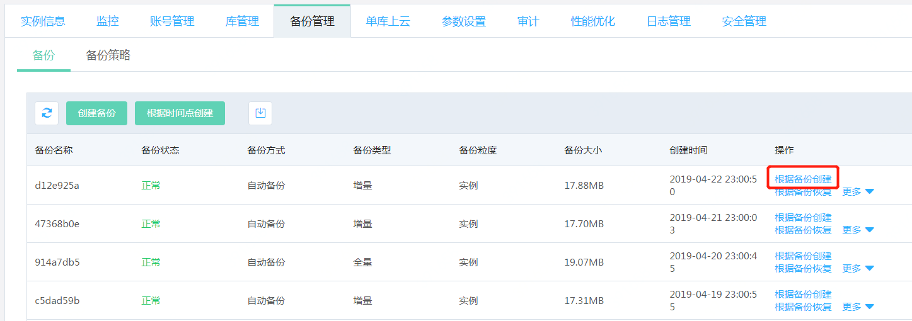The height and width of the screenshot is (321, 912).
Task: Click backup name c5dad59b
Action: [x=57, y=301]
